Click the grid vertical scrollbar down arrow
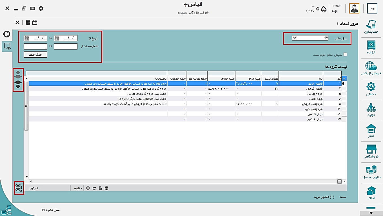383x216 pixels. tap(27, 177)
